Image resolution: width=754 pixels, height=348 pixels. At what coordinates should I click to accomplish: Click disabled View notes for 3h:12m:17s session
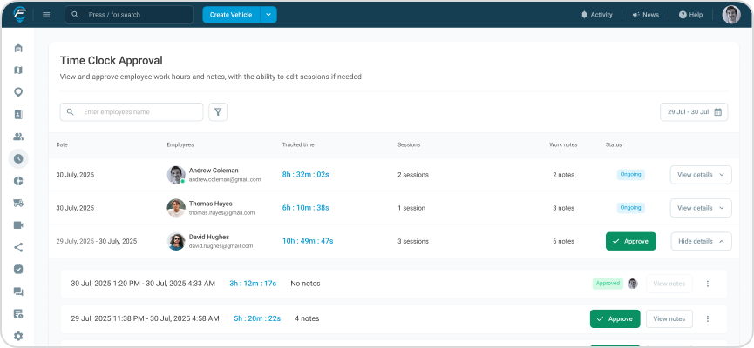point(669,284)
